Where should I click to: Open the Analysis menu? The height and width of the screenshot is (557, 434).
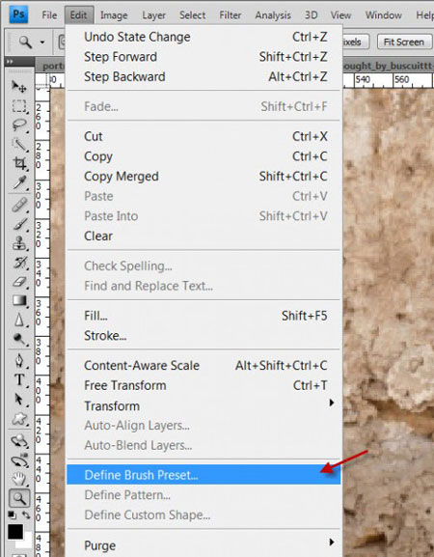pos(273,15)
